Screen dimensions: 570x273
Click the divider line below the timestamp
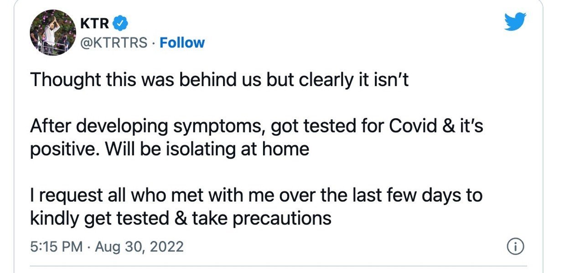pos(278,266)
